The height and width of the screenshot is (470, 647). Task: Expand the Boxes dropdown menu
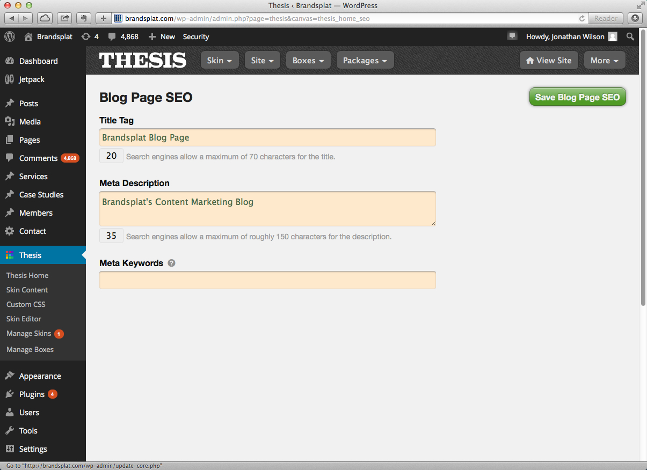point(308,61)
